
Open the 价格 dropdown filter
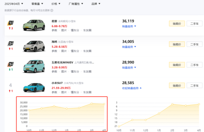pos(56,4)
